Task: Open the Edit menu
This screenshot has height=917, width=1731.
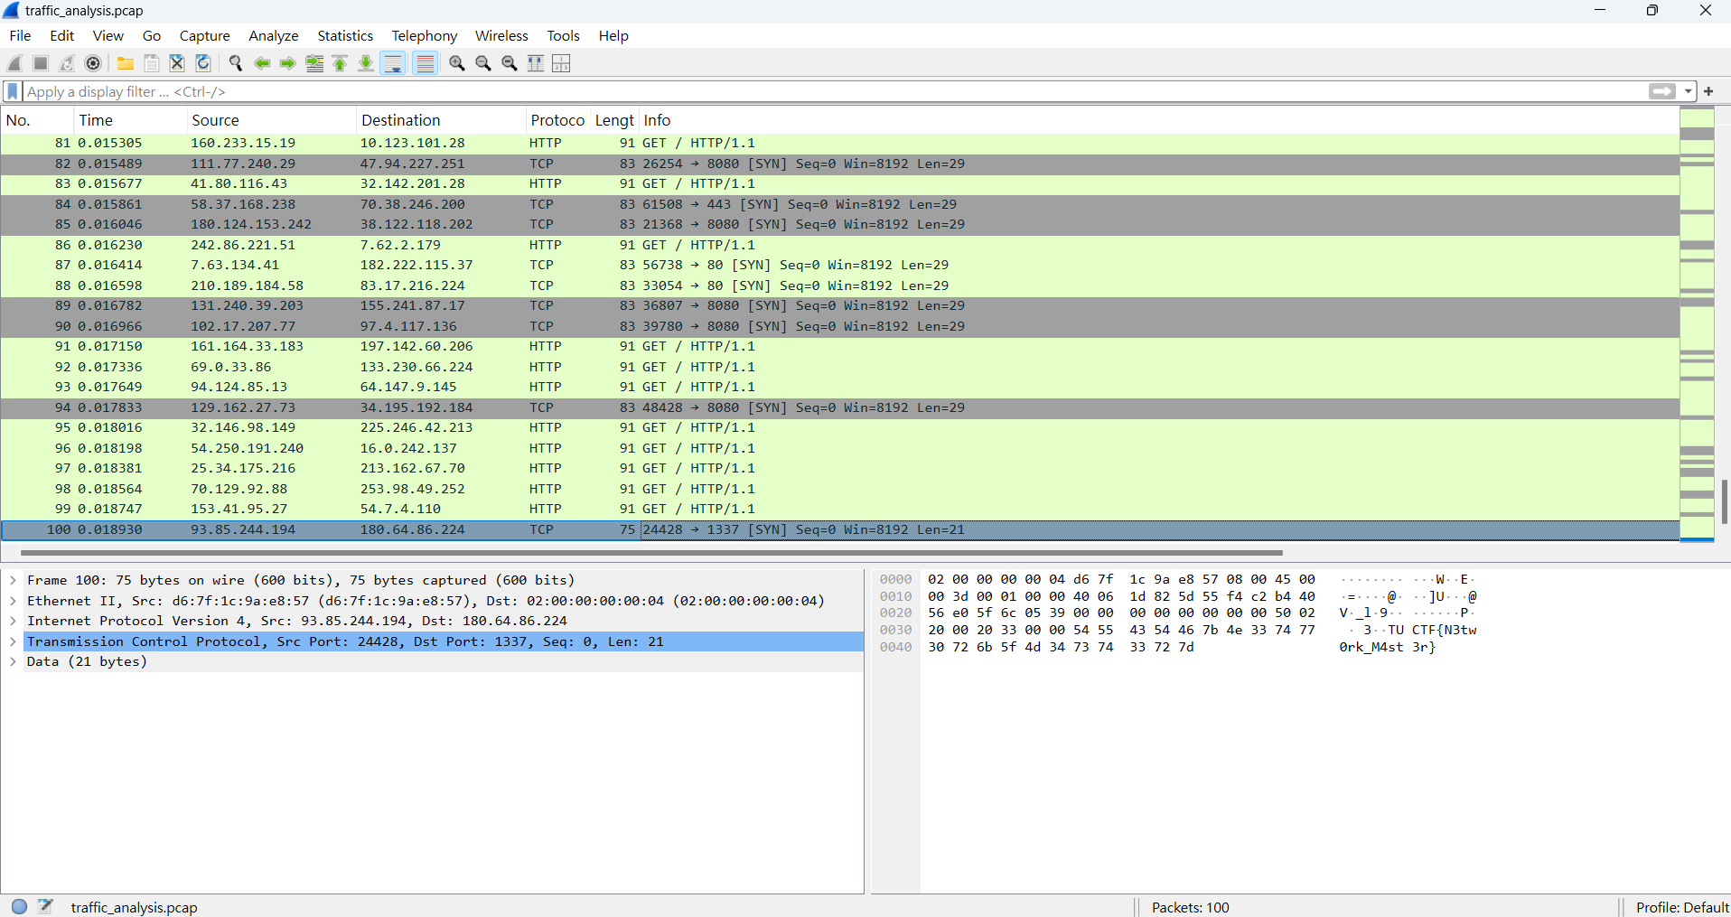Action: click(x=62, y=35)
